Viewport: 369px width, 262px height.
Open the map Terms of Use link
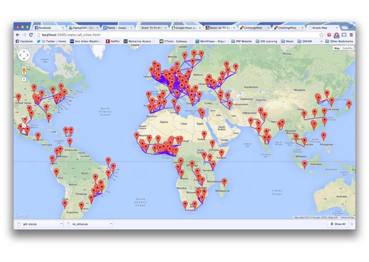[347, 217]
